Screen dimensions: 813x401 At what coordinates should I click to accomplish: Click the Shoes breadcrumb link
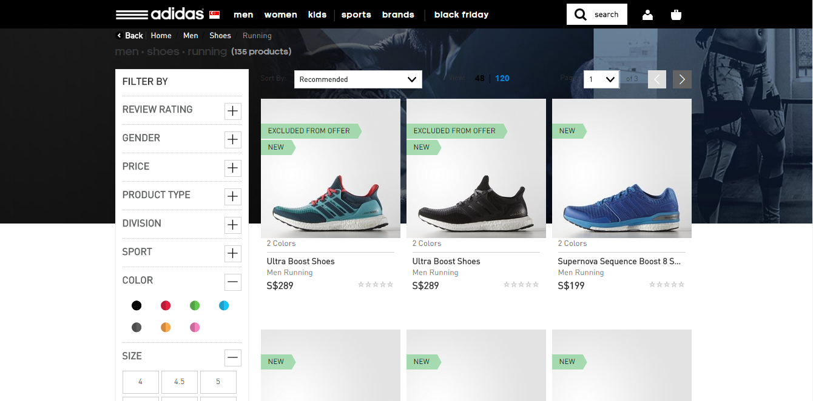(220, 36)
